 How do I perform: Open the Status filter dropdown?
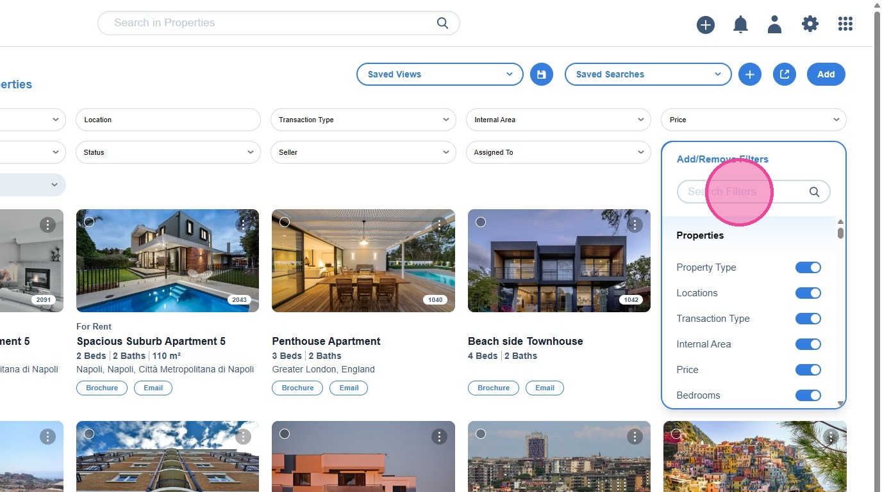pyautogui.click(x=168, y=152)
